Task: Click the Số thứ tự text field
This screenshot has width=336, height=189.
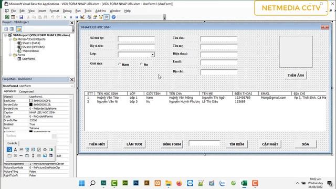Action: coord(136,39)
